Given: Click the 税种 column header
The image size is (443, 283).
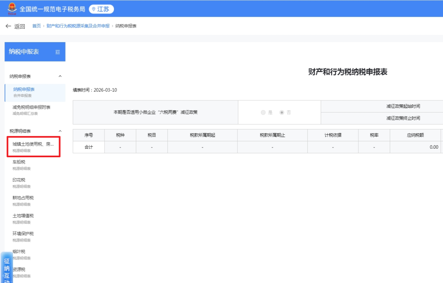Looking at the screenshot, I should pos(120,135).
